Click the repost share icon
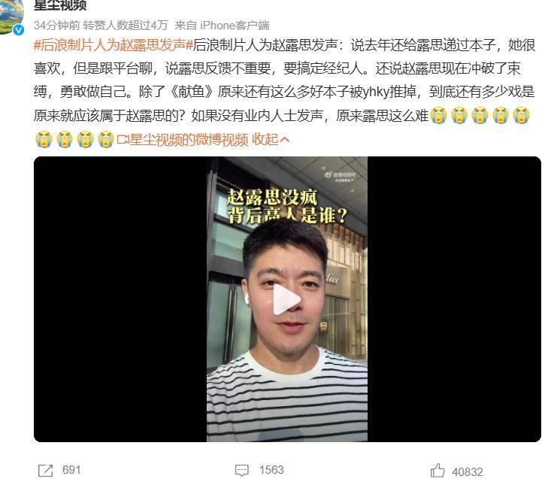Image resolution: width=557 pixels, height=479 pixels. 45,471
